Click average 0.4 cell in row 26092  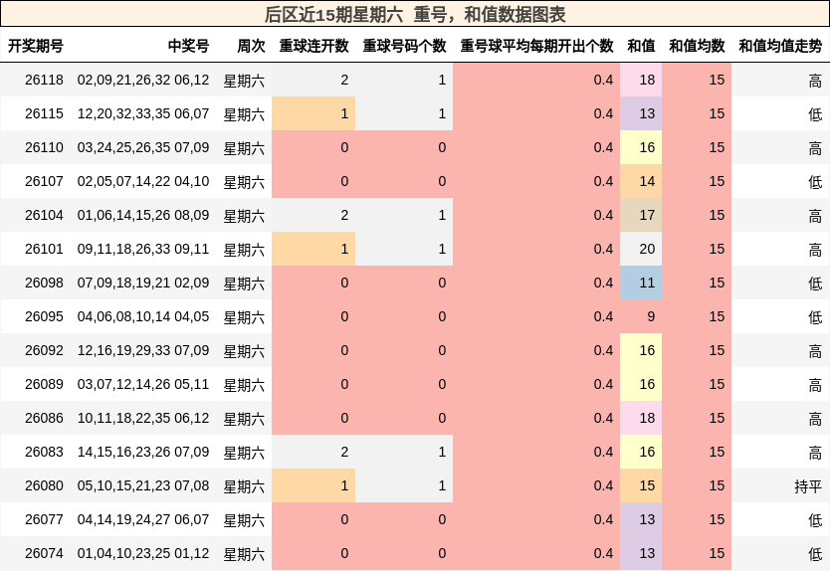click(536, 351)
